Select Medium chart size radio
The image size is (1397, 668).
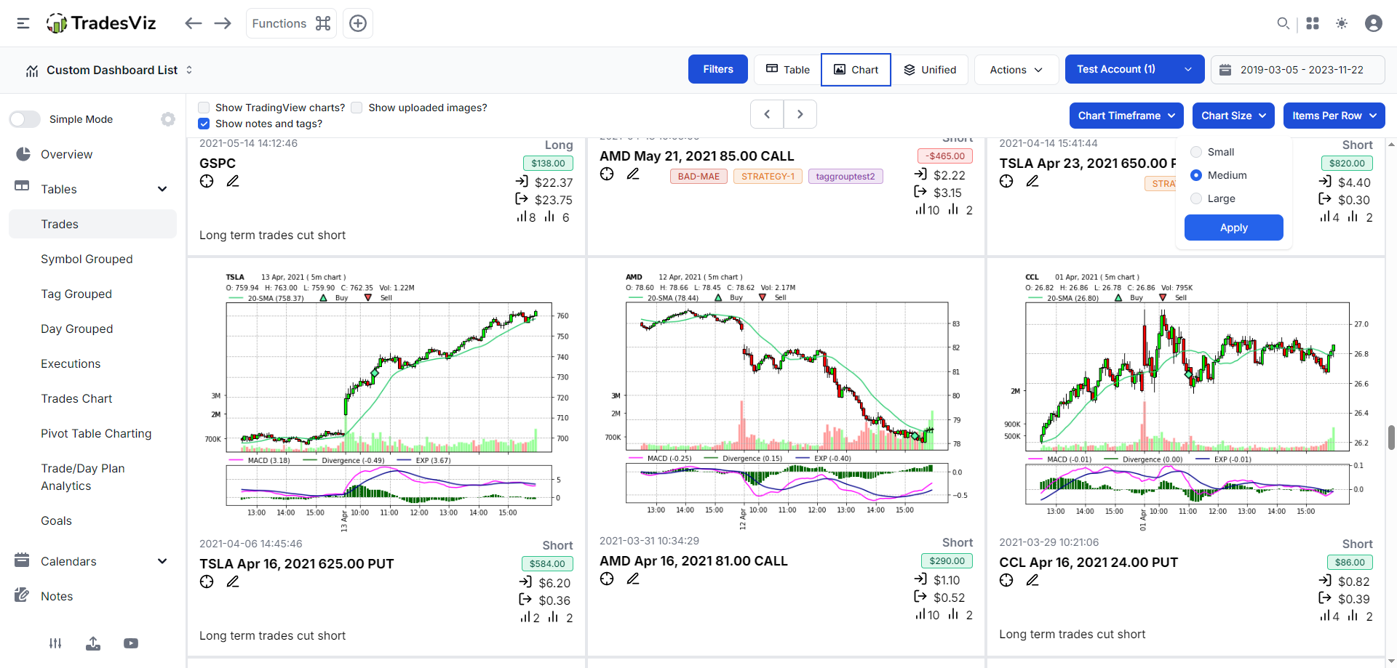(x=1196, y=175)
